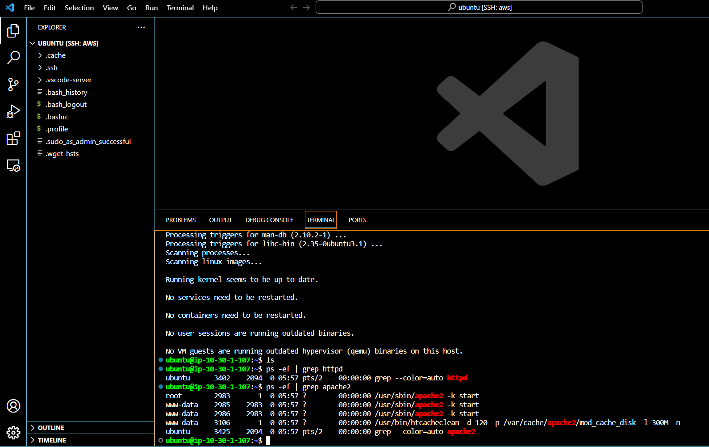Collapse the UBUNTU [SSH: AWS] root folder

tap(33, 43)
